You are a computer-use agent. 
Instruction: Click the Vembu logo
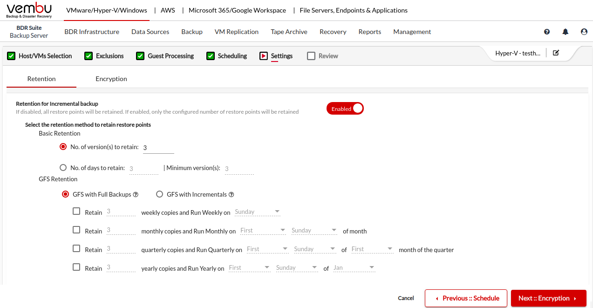(x=29, y=10)
